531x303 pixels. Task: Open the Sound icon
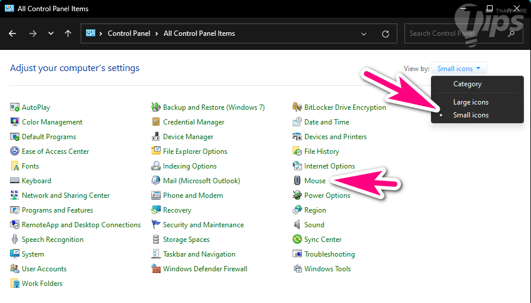[297, 225]
